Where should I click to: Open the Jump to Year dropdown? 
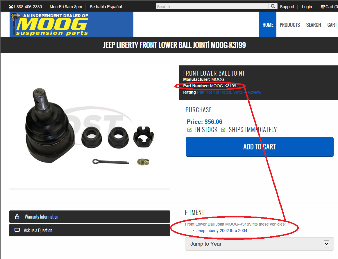(259, 244)
